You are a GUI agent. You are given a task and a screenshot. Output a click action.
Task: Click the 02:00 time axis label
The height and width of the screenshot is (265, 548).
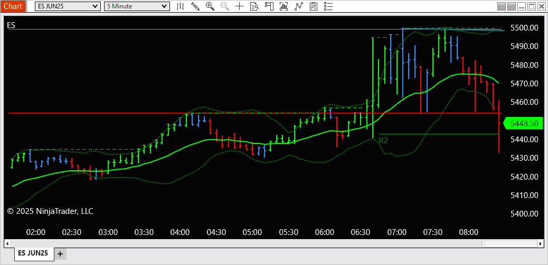36,232
